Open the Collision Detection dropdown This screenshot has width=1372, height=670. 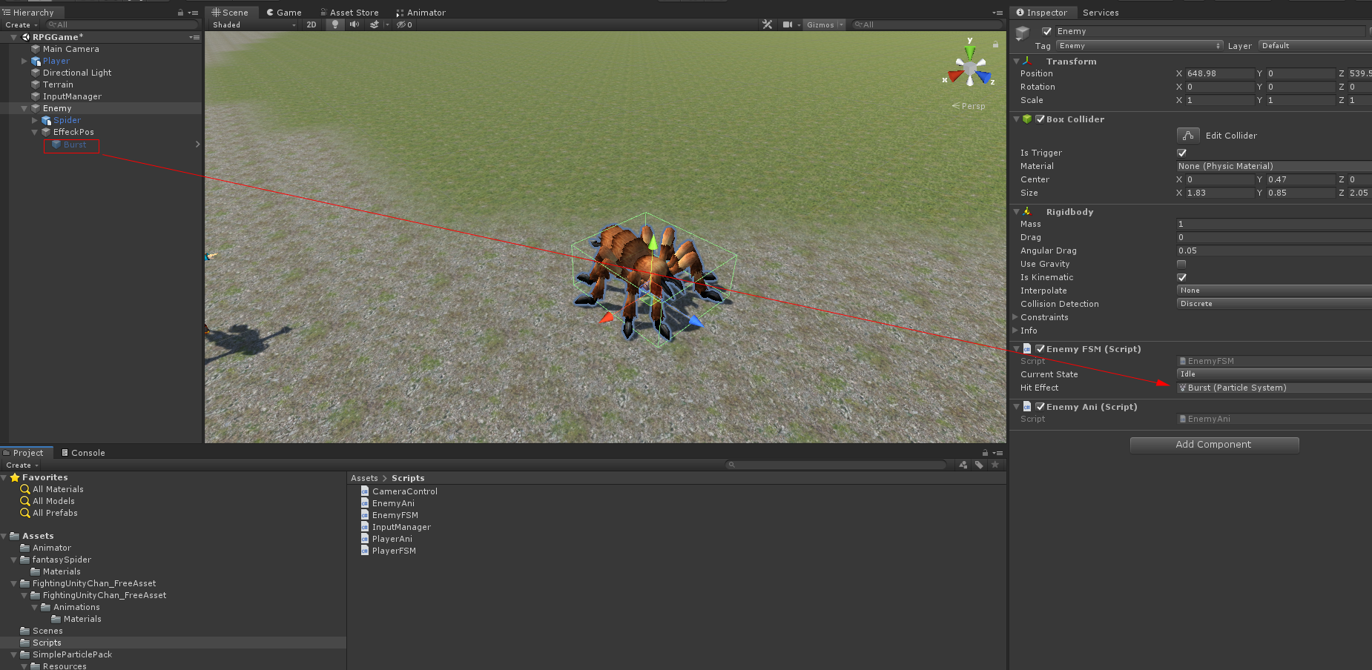[1274, 304]
